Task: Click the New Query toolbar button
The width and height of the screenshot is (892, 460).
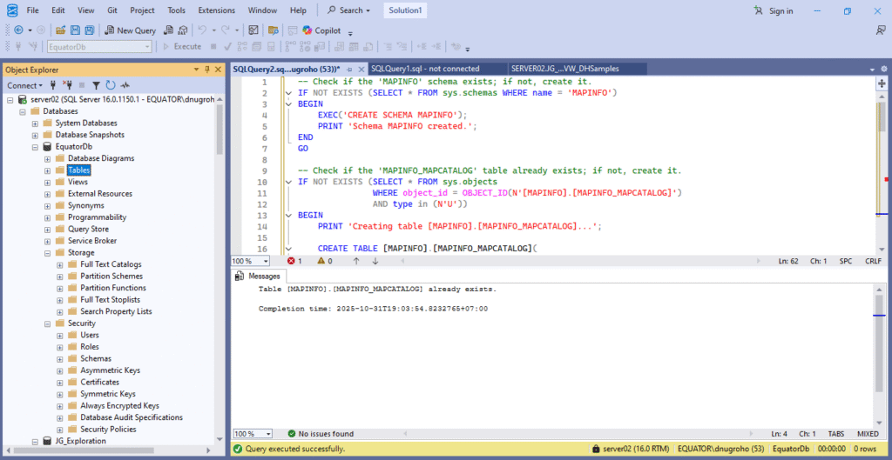Action: pos(130,30)
